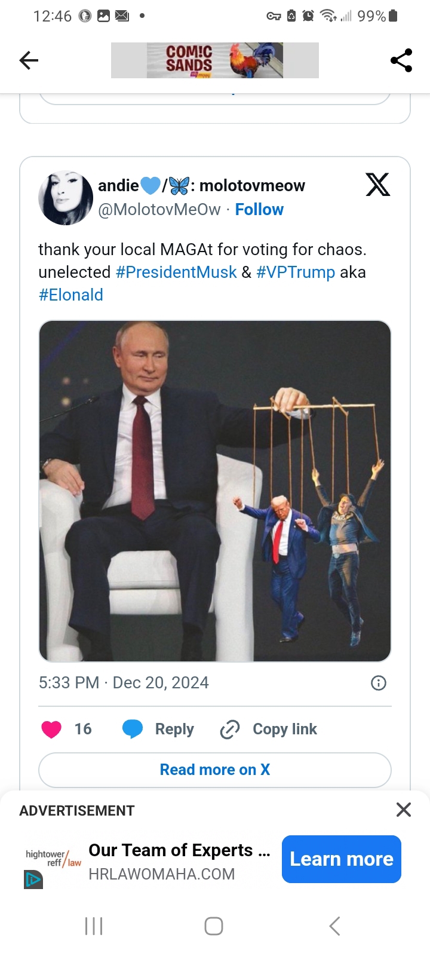This screenshot has width=430, height=956.
Task: Open the Comic Sands banner logo
Action: tap(215, 60)
